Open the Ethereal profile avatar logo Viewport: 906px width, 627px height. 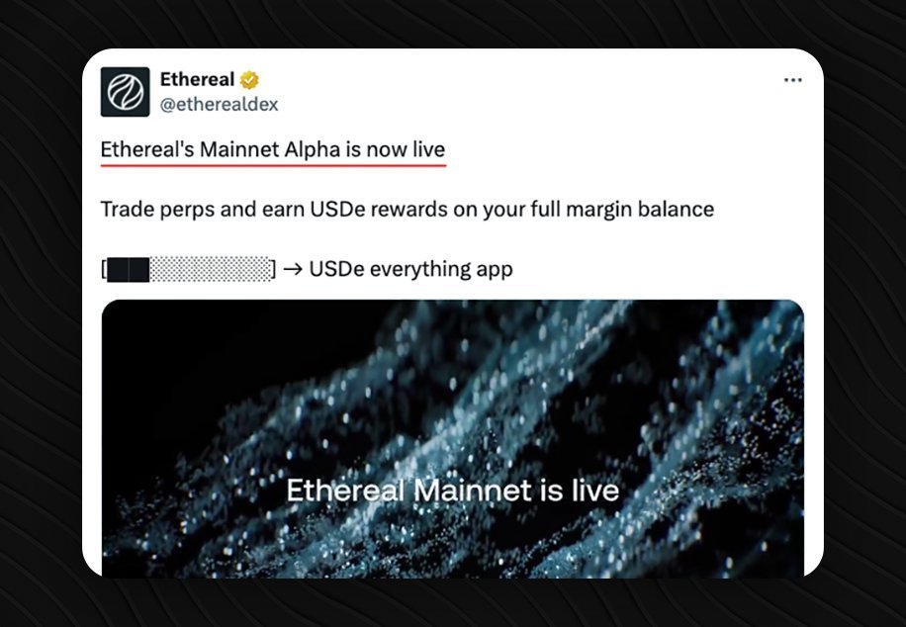[x=125, y=92]
